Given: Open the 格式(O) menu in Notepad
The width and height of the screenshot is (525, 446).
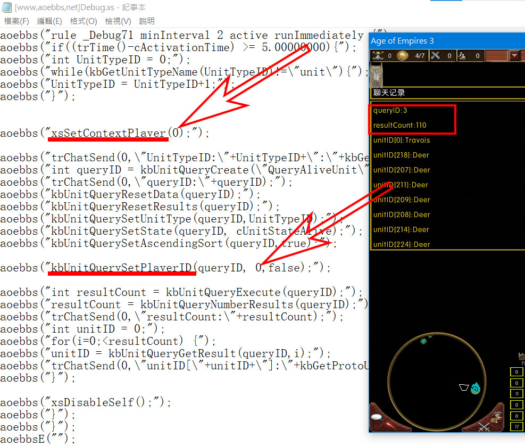Looking at the screenshot, I should [x=84, y=21].
